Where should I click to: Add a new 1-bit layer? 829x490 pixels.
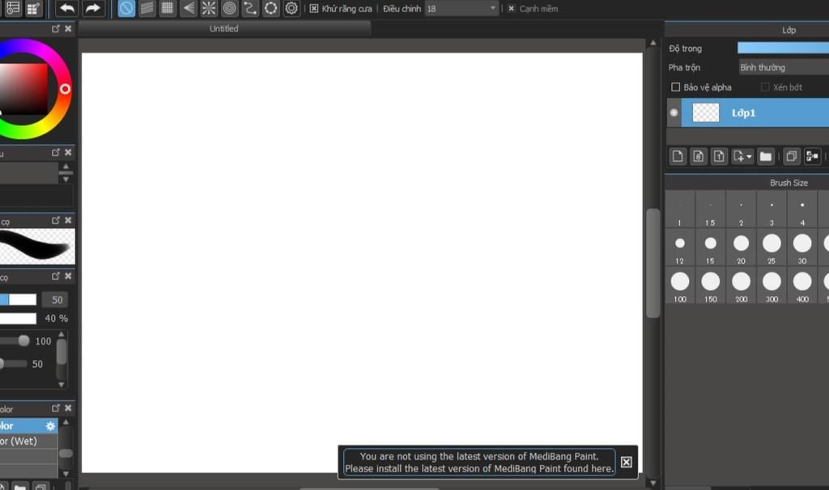pos(719,156)
